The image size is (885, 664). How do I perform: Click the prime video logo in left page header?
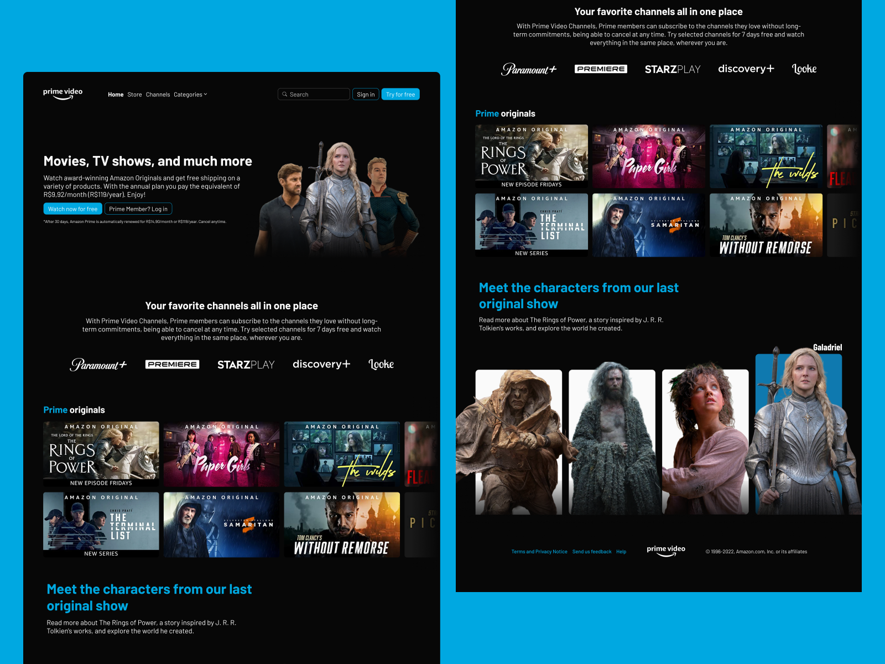click(63, 94)
